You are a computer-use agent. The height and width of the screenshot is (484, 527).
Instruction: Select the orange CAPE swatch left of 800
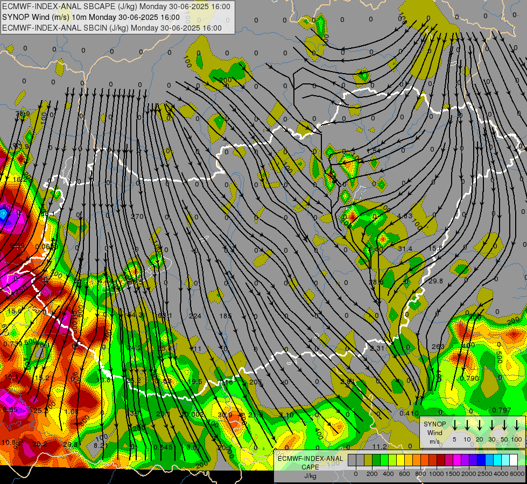pyautogui.click(x=417, y=460)
